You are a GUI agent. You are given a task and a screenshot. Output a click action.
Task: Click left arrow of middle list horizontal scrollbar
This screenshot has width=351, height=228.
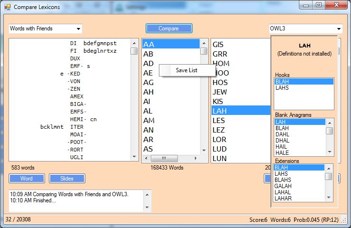(146, 158)
